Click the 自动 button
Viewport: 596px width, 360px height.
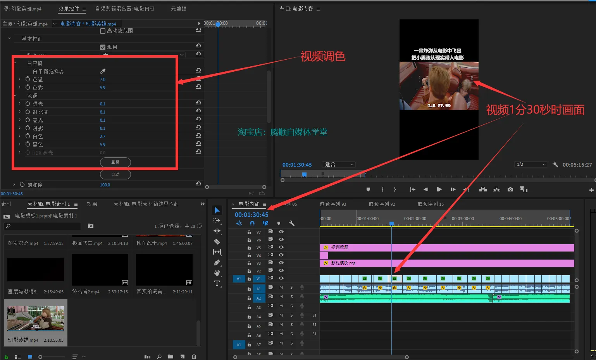(115, 174)
